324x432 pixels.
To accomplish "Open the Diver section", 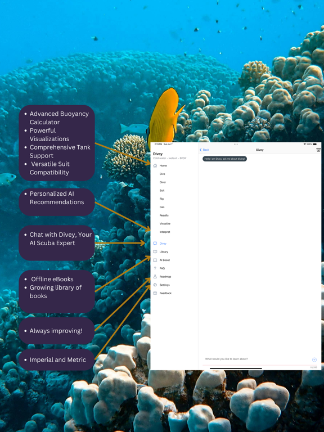I will coord(163,182).
